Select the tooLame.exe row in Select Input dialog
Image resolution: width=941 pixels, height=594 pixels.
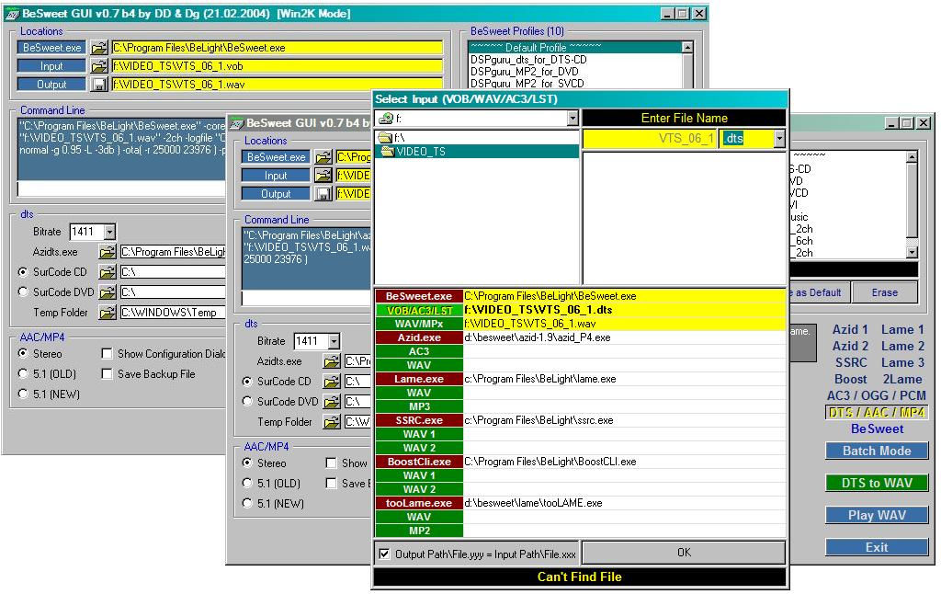click(x=580, y=503)
